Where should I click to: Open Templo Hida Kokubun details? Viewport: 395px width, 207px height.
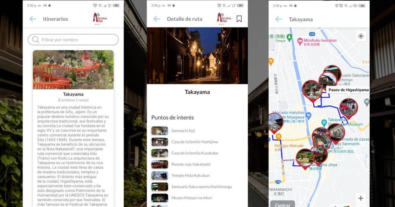191,175
